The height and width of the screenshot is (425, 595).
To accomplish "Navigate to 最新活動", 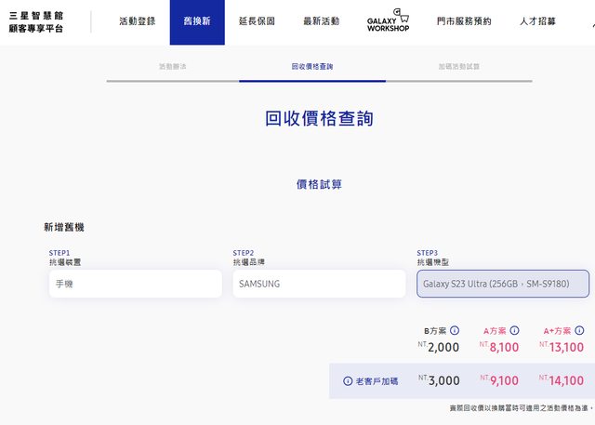I will (321, 21).
